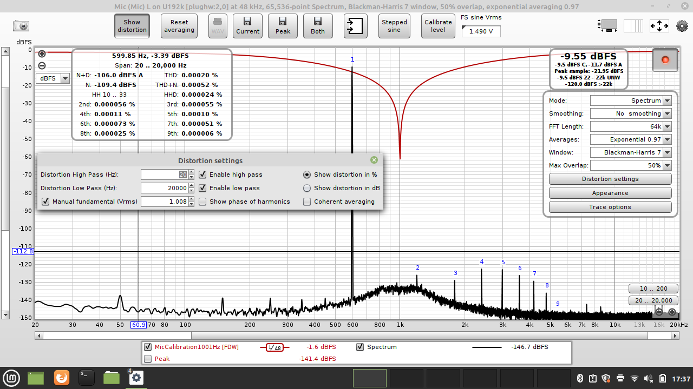Click the Stepped sine button
The image size is (693, 389).
[394, 26]
